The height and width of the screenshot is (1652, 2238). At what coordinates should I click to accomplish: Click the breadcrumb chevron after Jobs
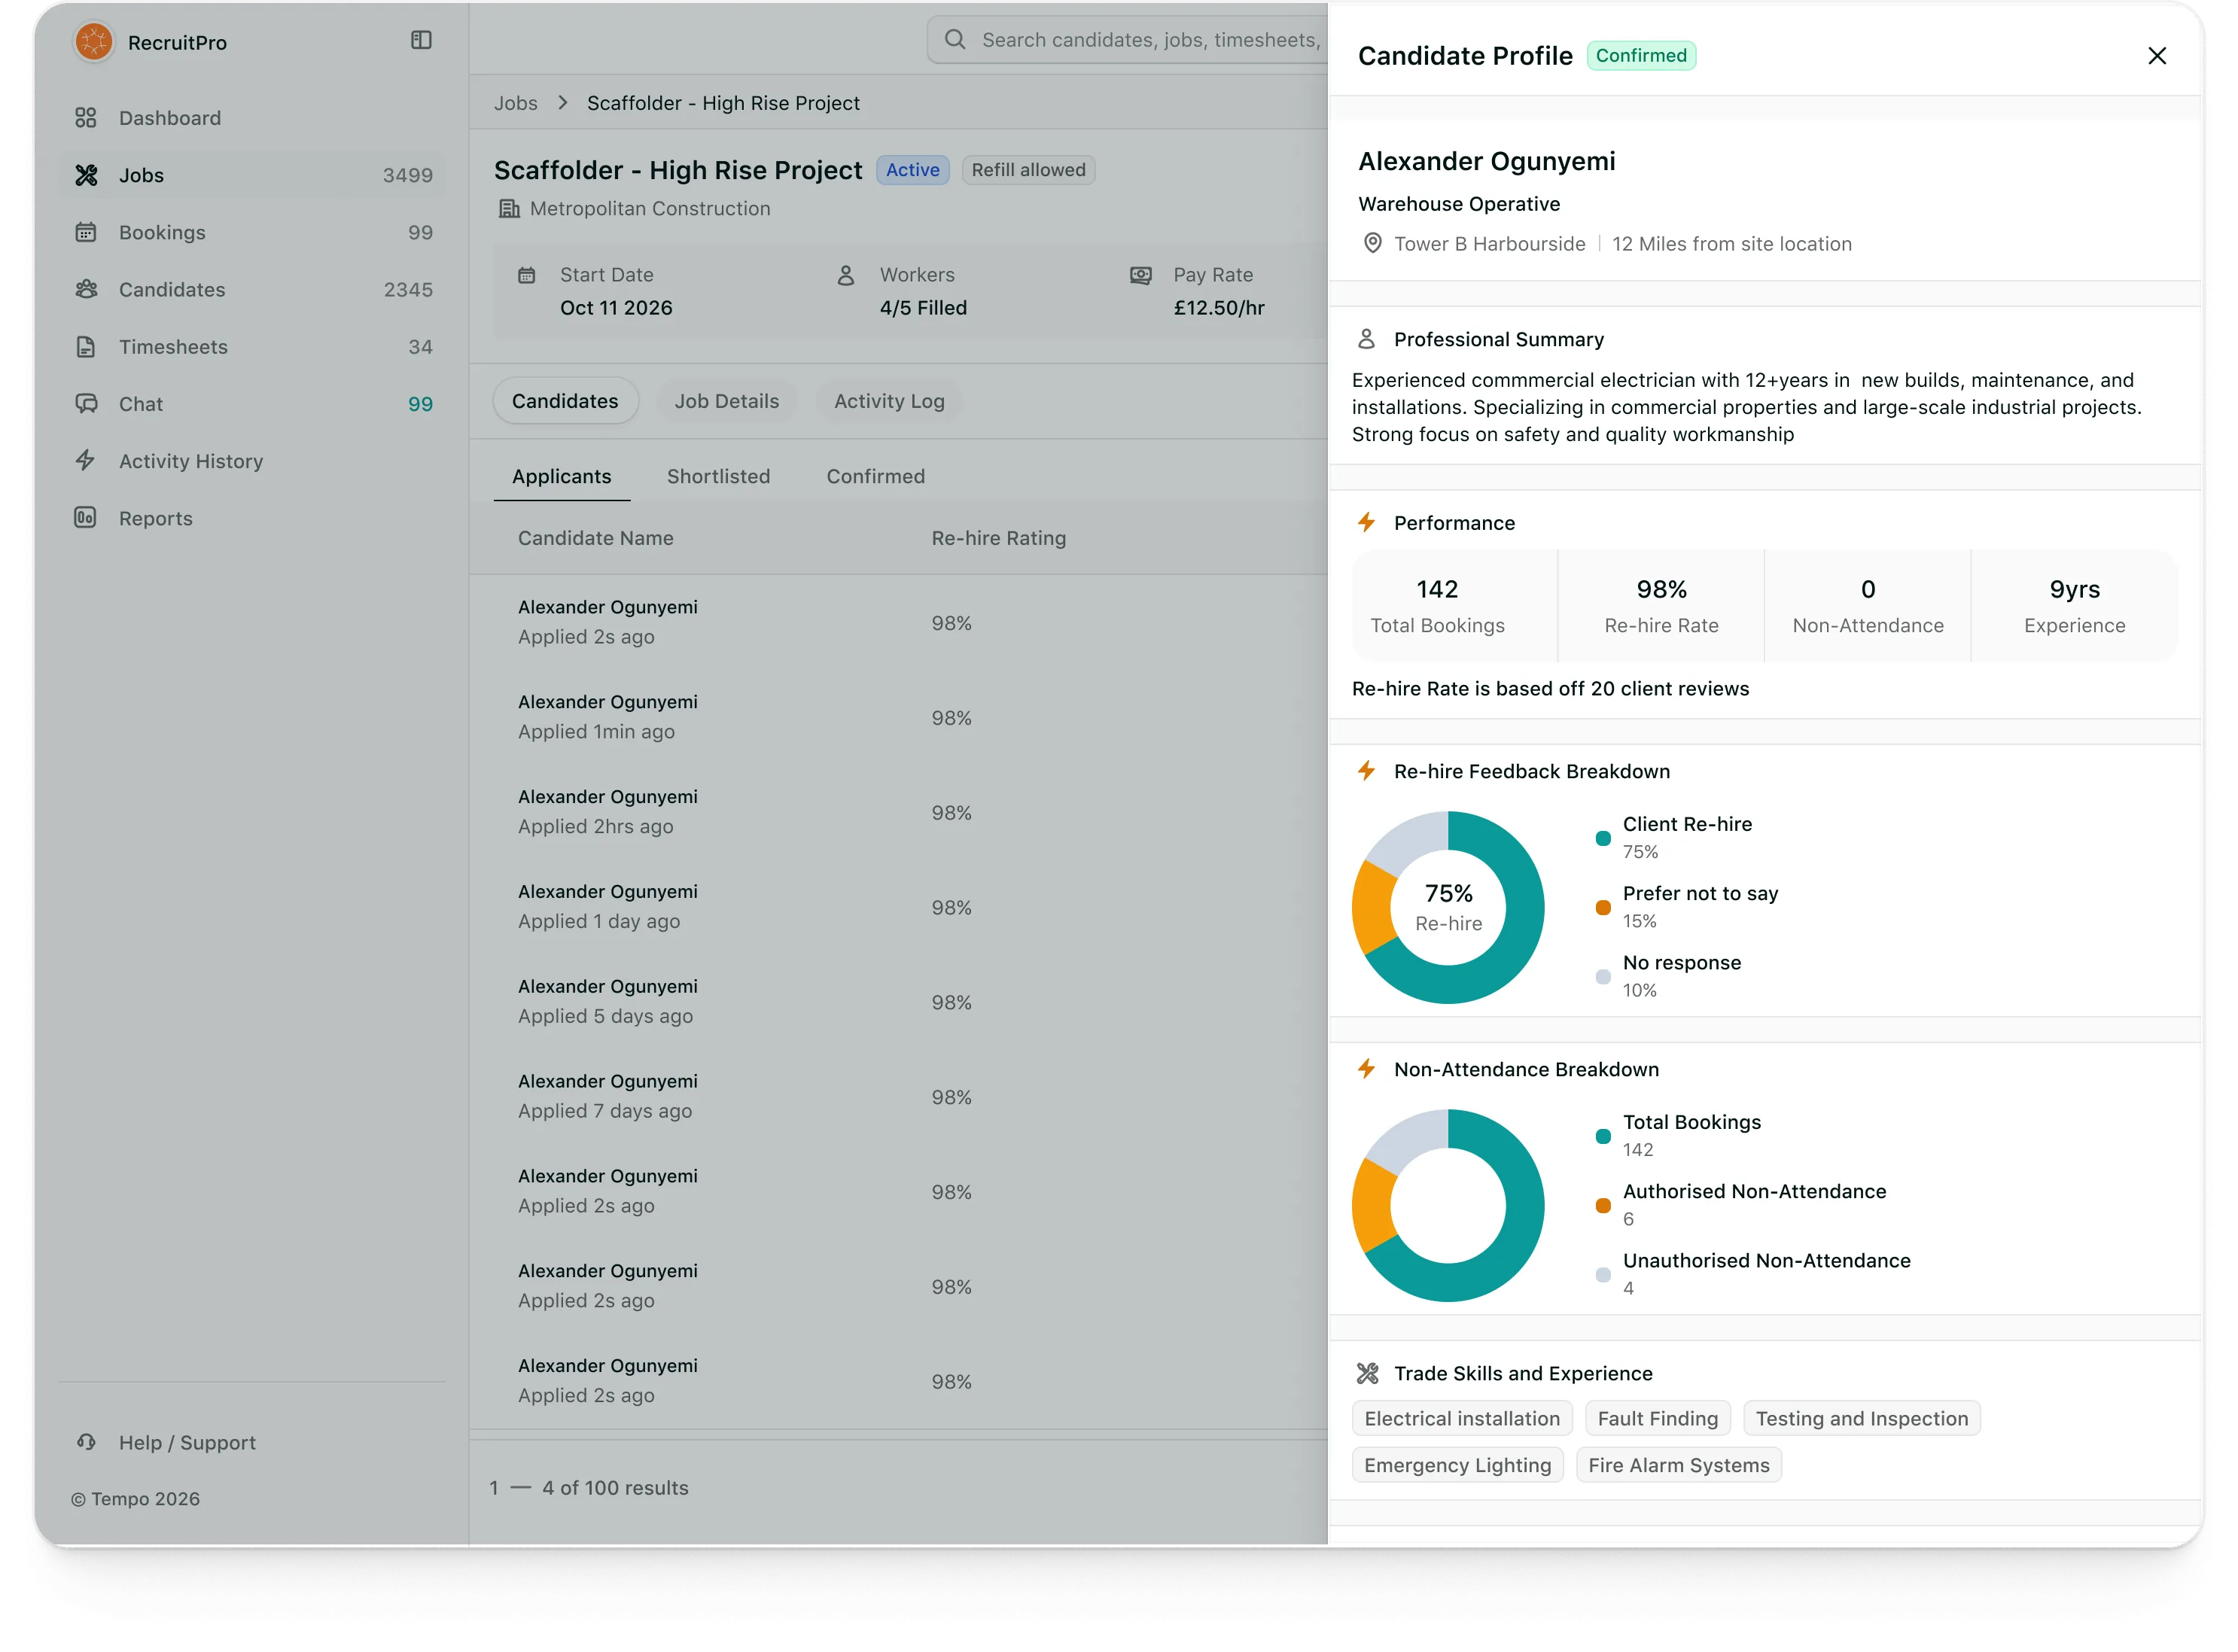click(x=562, y=103)
